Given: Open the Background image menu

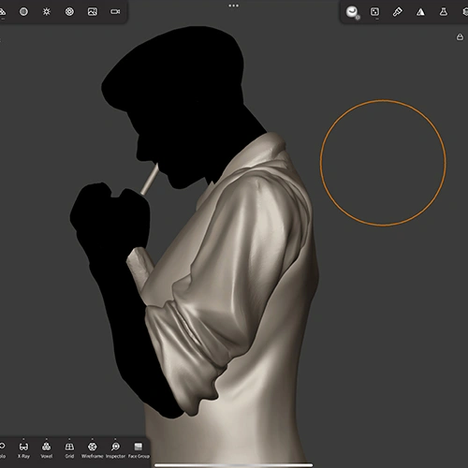Looking at the screenshot, I should coord(93,12).
